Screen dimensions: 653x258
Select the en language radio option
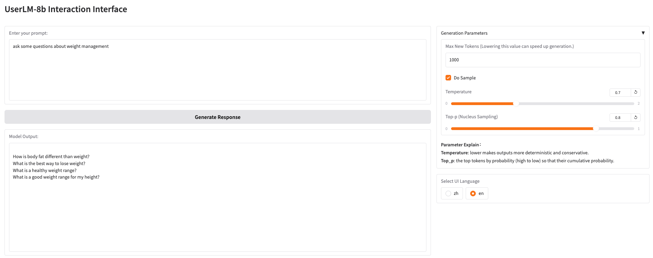473,193
